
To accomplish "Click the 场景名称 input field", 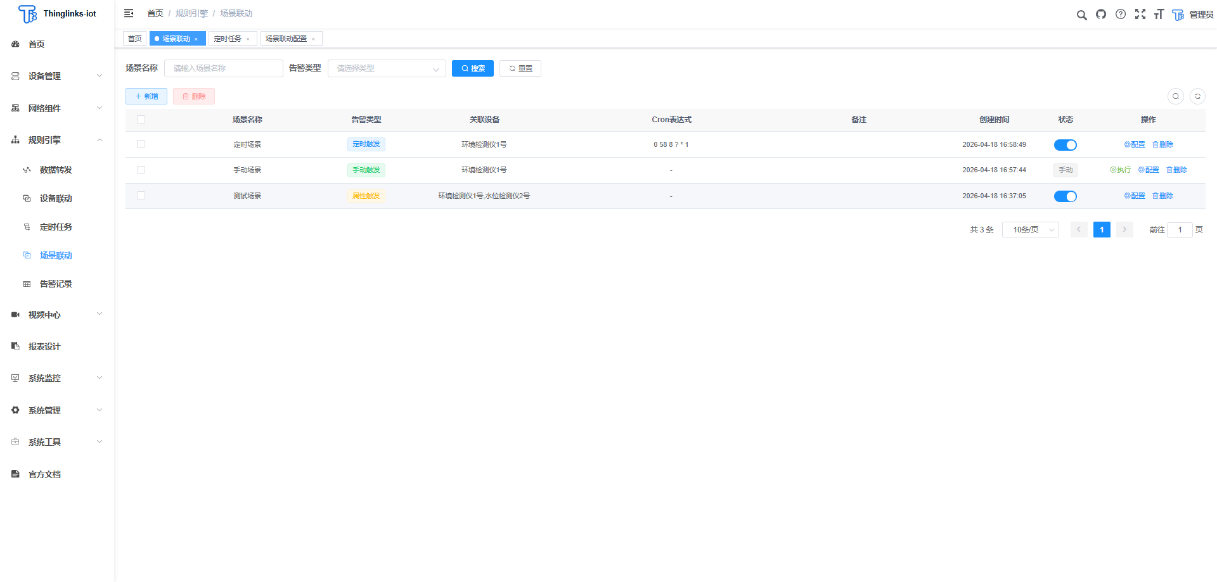I will pos(223,68).
